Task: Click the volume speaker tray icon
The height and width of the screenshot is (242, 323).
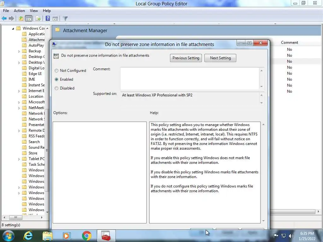Action: click(x=291, y=236)
